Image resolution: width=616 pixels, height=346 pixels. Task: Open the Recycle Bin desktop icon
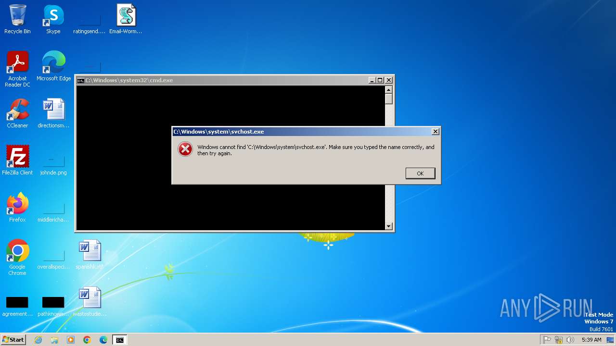tap(17, 19)
